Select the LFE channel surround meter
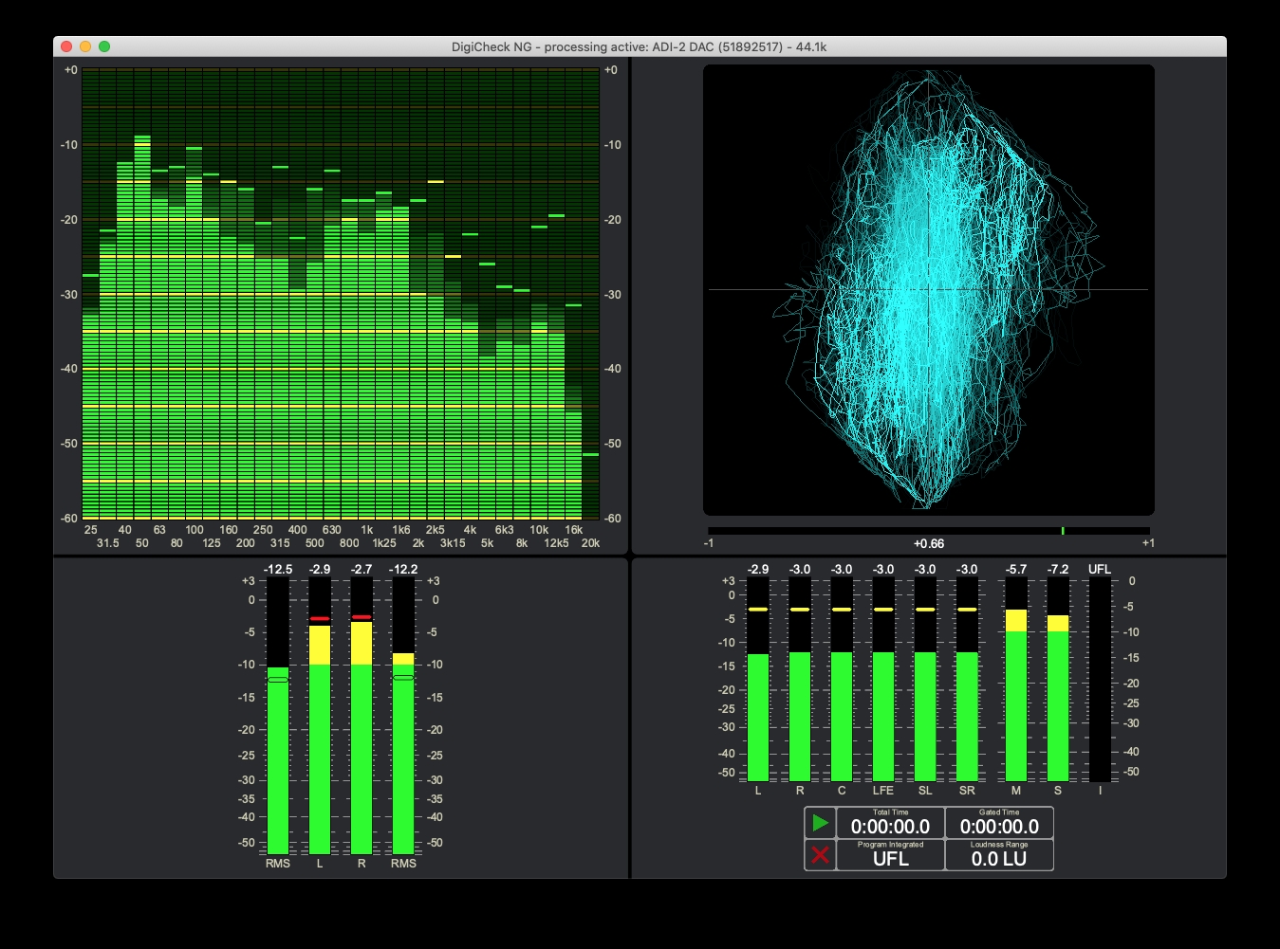Image resolution: width=1280 pixels, height=949 pixels. click(x=883, y=711)
